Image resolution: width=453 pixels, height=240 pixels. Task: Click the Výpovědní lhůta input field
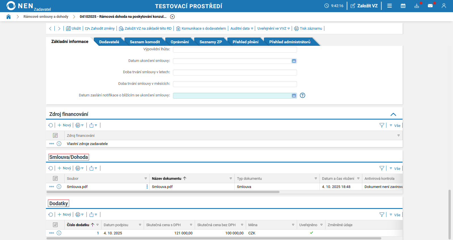[235, 49]
